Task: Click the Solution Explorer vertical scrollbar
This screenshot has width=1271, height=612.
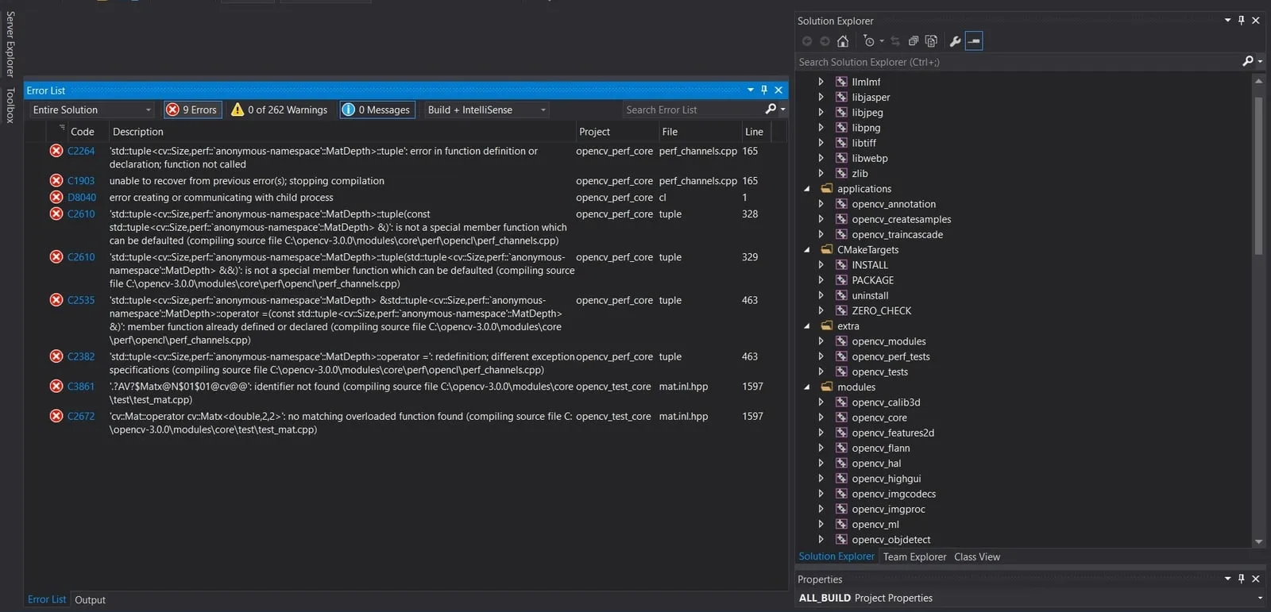Action: pos(1258,176)
